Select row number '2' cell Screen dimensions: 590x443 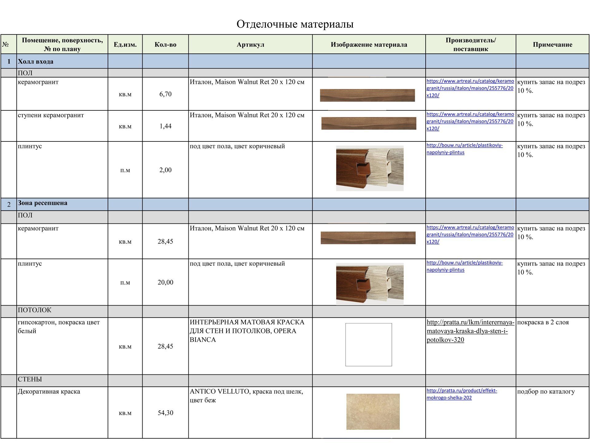[x=9, y=204]
